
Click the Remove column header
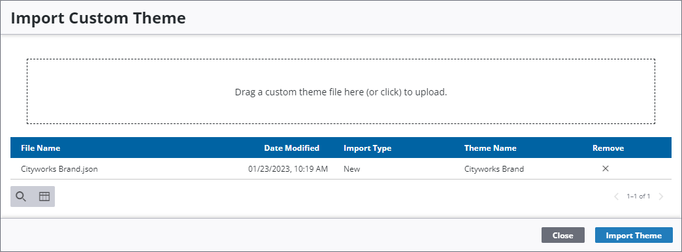point(608,148)
